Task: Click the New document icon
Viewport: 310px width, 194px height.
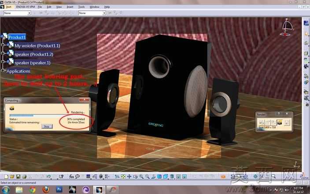Action: (x=6, y=176)
